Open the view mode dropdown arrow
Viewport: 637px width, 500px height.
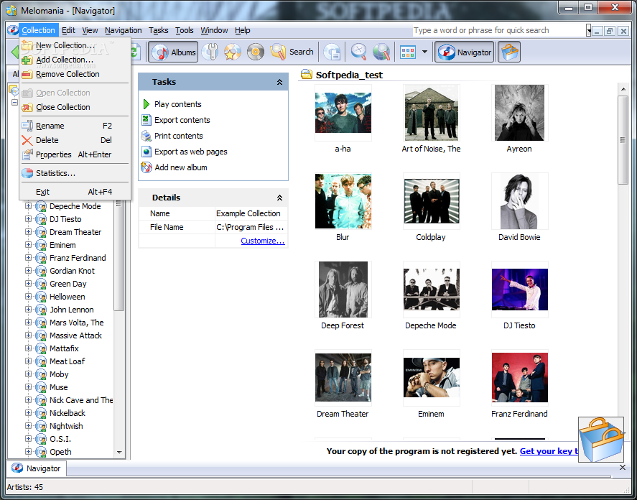424,52
